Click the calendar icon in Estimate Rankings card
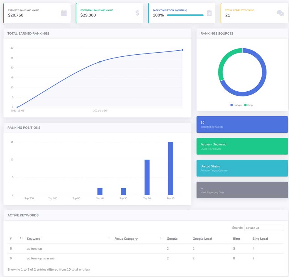The height and width of the screenshot is (277, 289). tap(64, 13)
